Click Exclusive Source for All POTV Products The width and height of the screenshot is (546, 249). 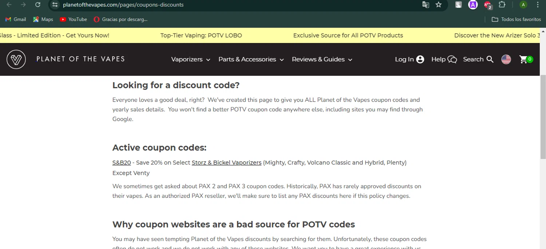348,35
